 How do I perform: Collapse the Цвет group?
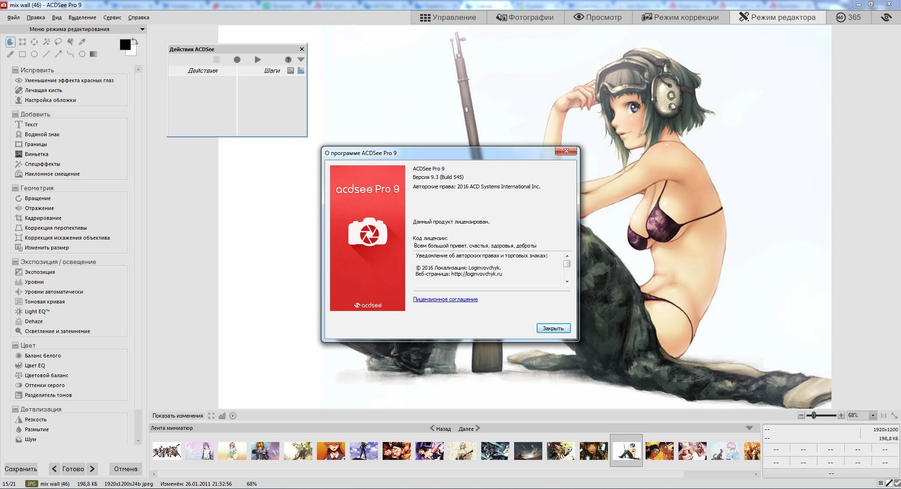(15, 345)
